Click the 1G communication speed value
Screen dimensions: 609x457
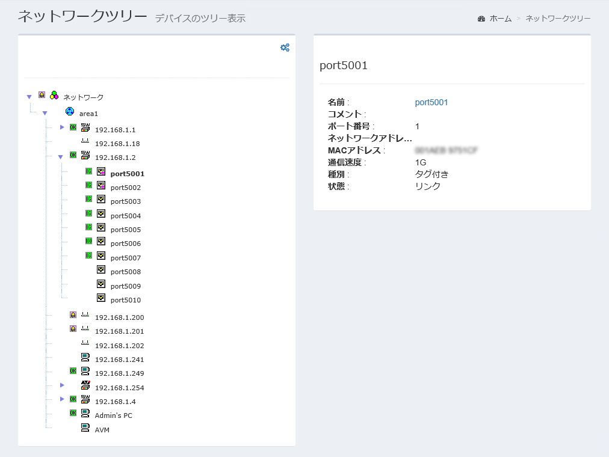click(420, 162)
